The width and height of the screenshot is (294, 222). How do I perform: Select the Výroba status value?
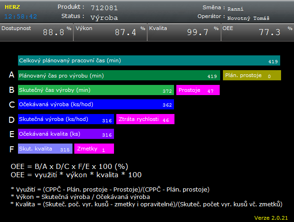coord(104,18)
